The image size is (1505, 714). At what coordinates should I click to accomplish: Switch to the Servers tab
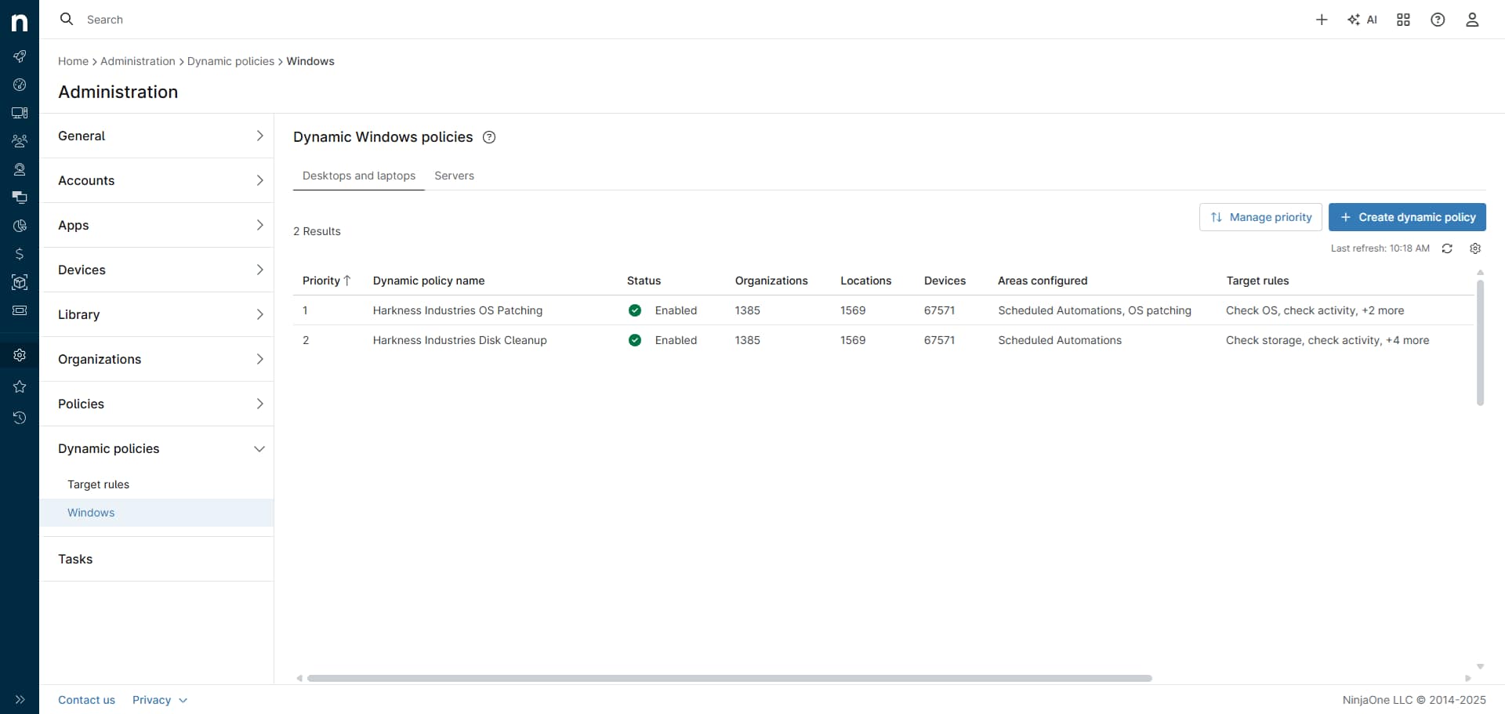point(454,176)
